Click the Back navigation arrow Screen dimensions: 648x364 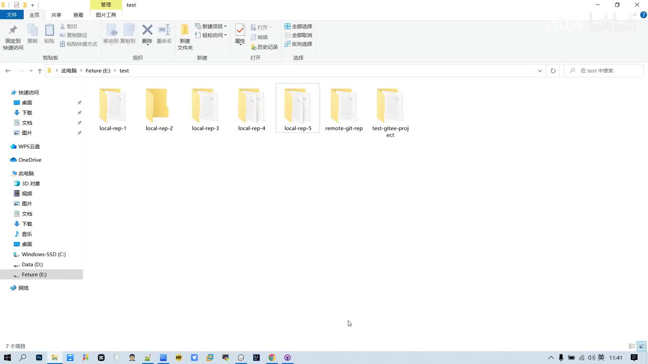tap(8, 71)
